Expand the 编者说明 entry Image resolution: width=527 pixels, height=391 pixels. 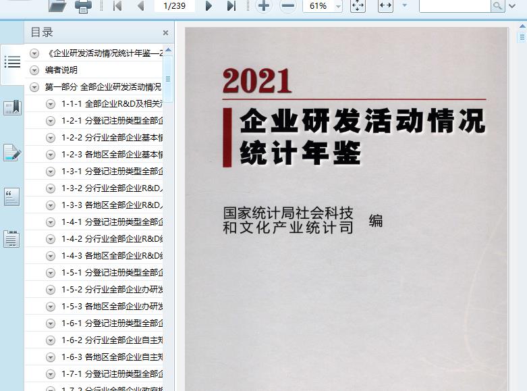click(34, 70)
